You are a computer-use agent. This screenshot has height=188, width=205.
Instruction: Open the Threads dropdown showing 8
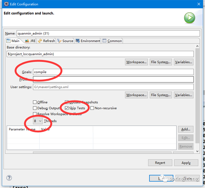[38, 121]
